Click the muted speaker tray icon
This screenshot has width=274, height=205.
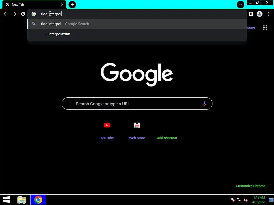[246, 200]
